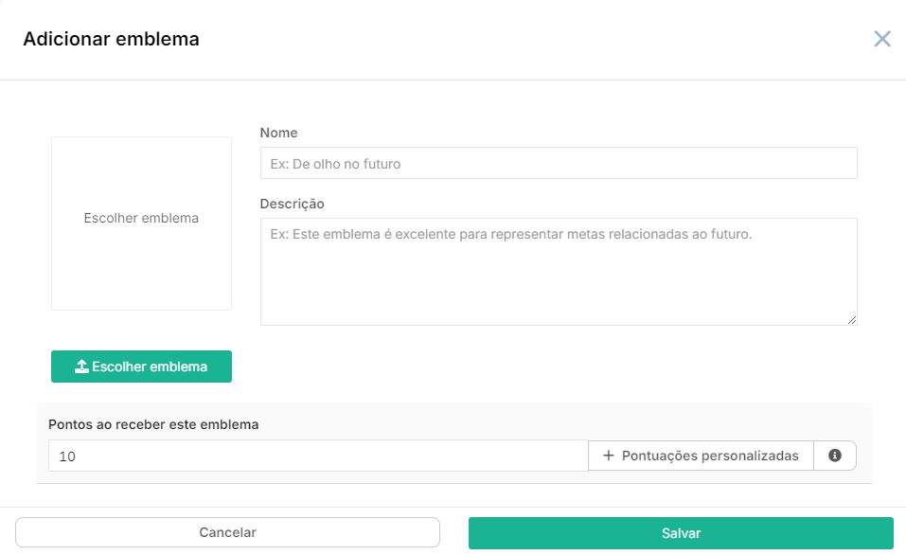Click the plus icon before Pontuações personalizadas
The image size is (906, 555).
609,456
